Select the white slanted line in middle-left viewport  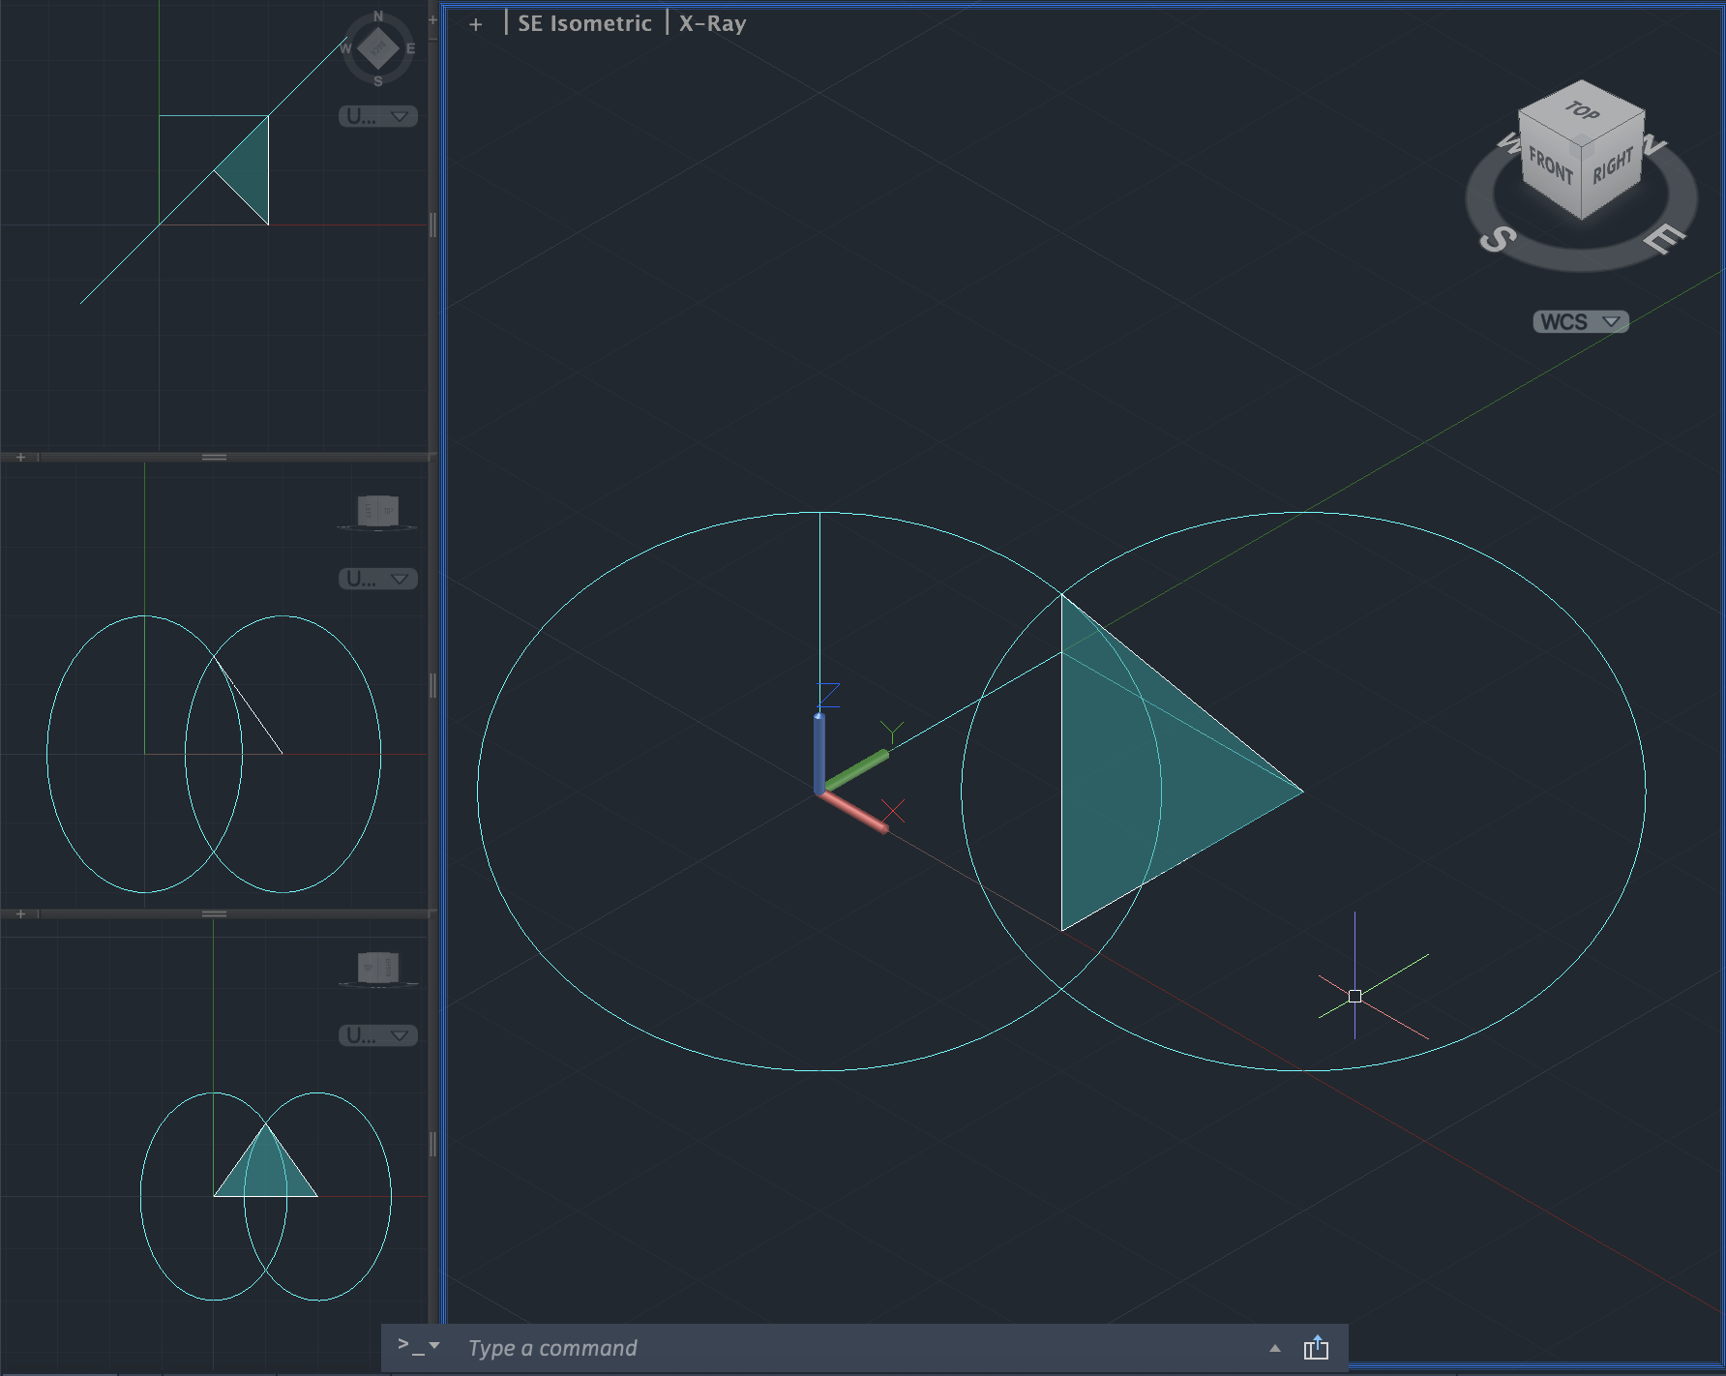coord(250,707)
